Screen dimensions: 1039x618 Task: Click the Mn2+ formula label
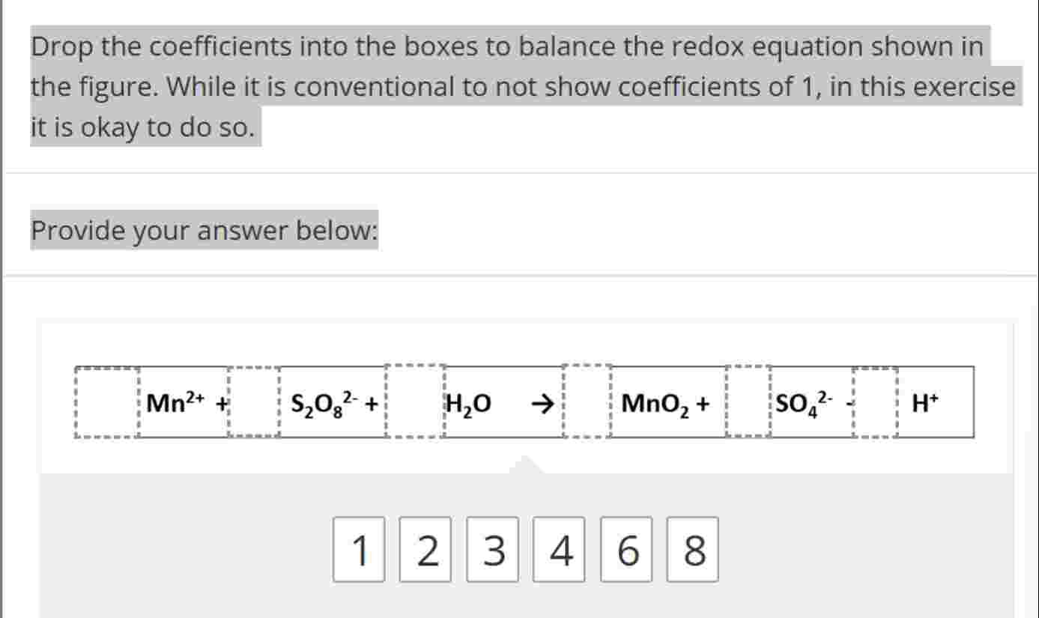click(176, 403)
